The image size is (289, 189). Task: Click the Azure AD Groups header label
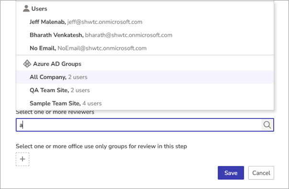tap(57, 64)
